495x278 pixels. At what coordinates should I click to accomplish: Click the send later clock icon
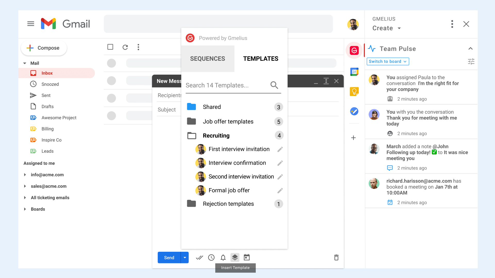pyautogui.click(x=211, y=257)
